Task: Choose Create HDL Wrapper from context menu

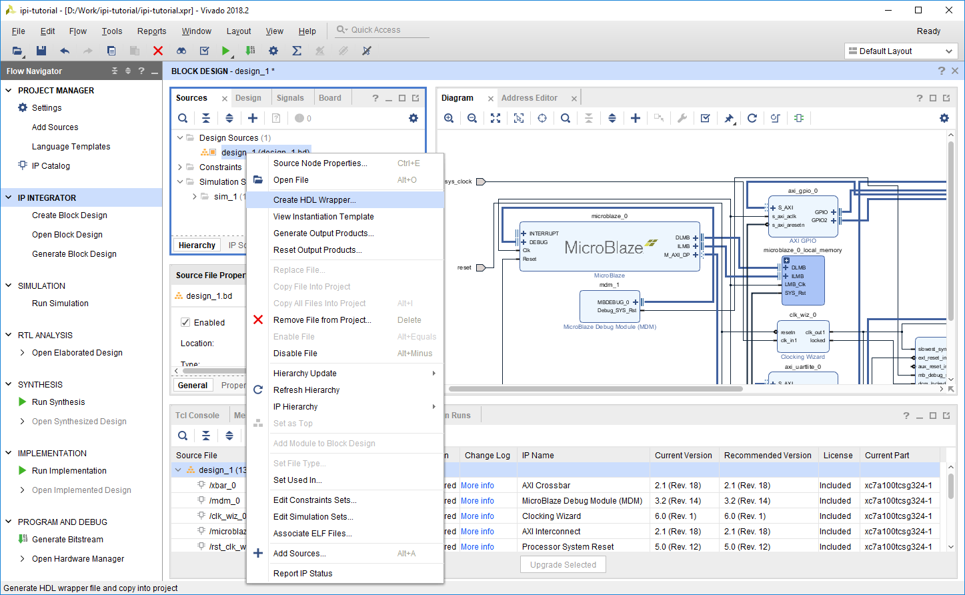Action: tap(345, 200)
